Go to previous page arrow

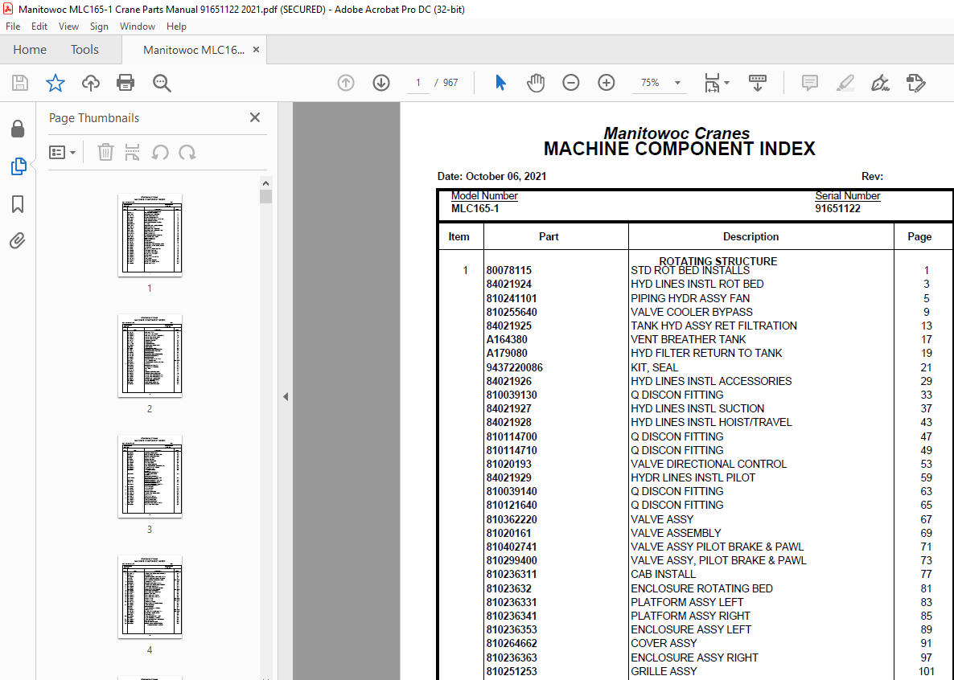pyautogui.click(x=346, y=83)
